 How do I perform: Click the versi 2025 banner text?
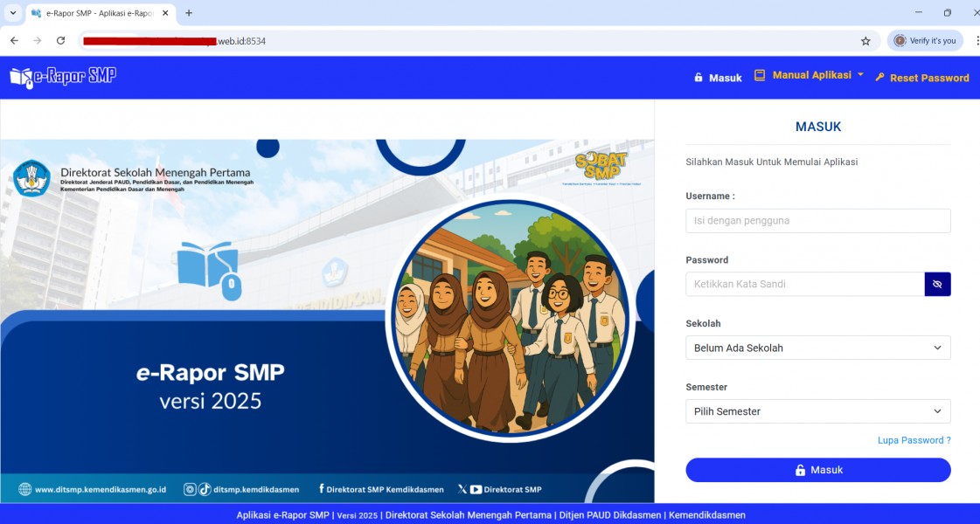point(211,400)
